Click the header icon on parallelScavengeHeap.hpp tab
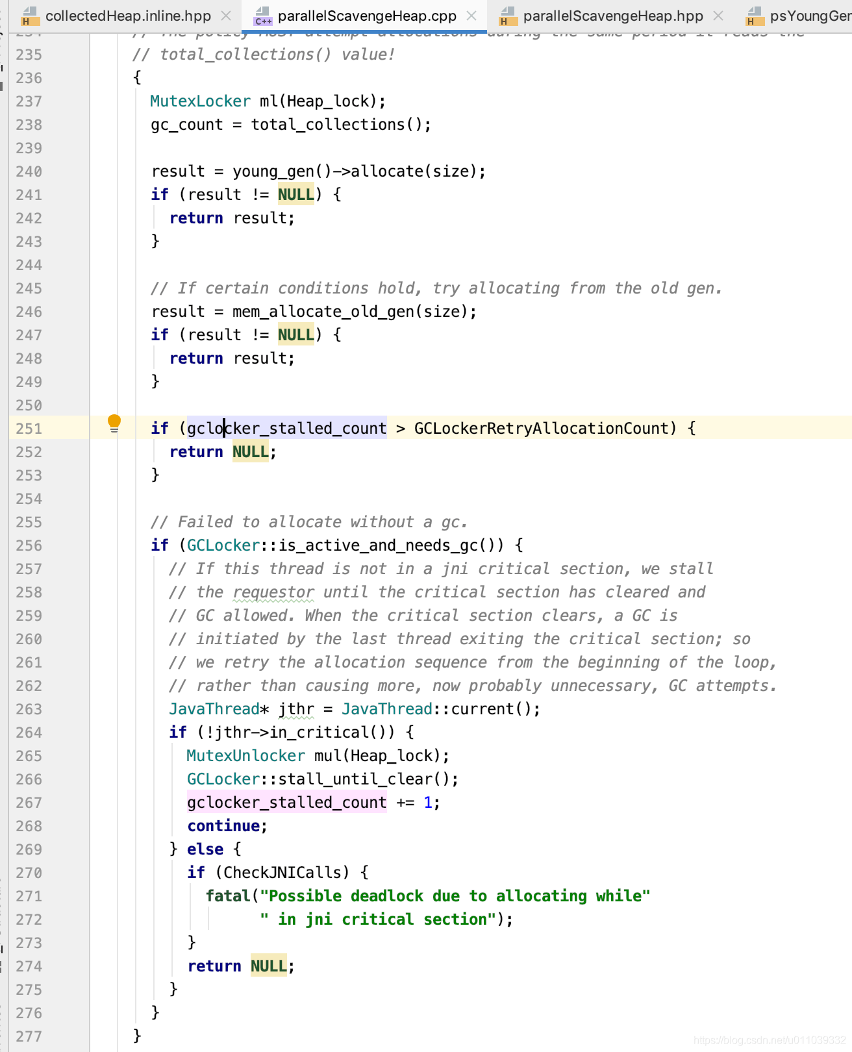The height and width of the screenshot is (1052, 852). tap(508, 16)
